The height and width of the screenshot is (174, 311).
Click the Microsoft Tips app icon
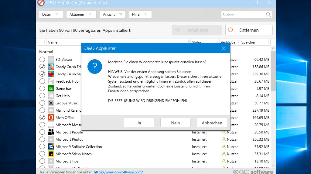click(51, 161)
